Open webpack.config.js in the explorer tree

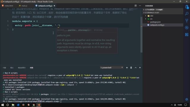point(157,25)
